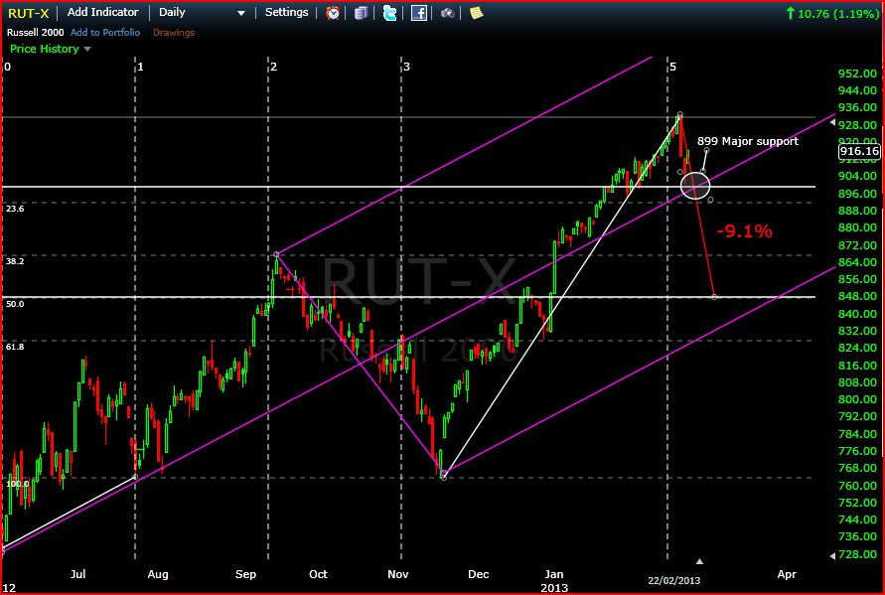The image size is (885, 595).
Task: Open the Settings menu
Action: pyautogui.click(x=286, y=13)
